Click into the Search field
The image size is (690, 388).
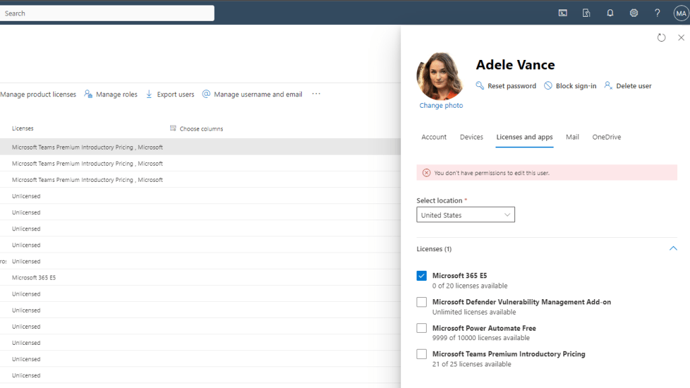tap(107, 13)
